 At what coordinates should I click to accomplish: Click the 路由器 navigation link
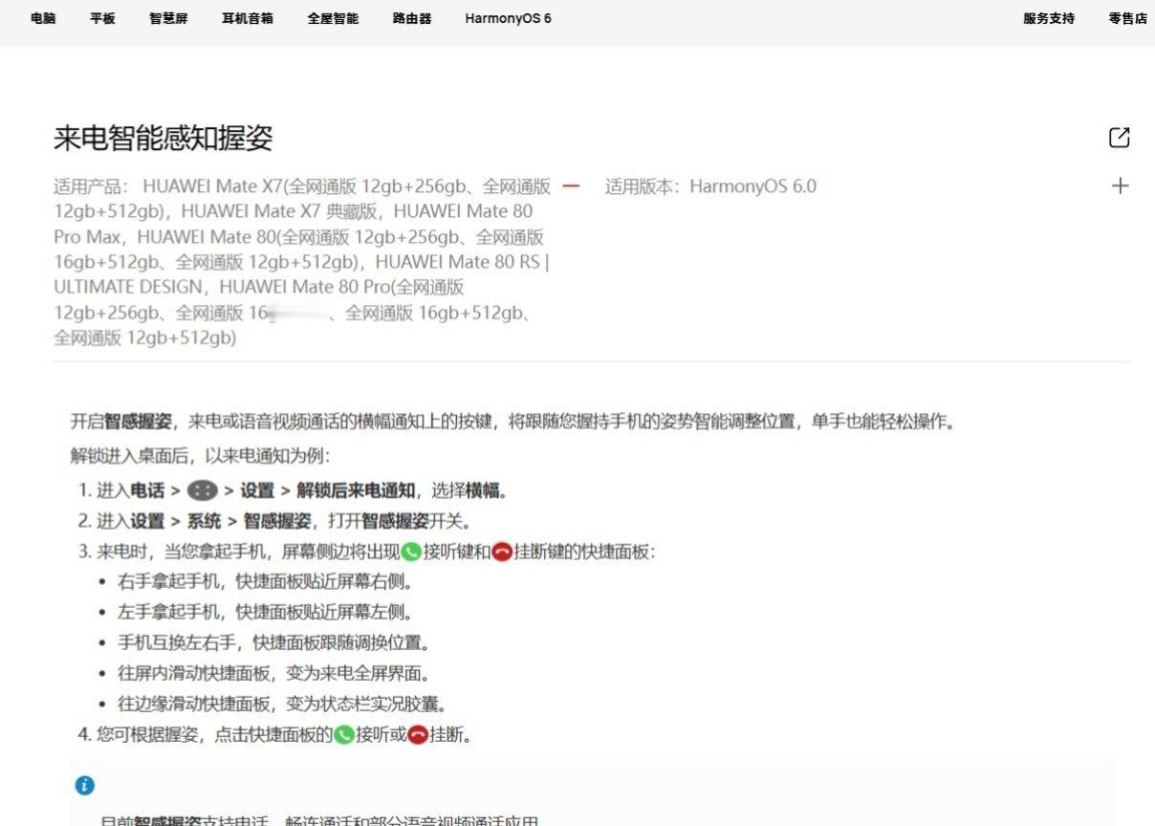click(410, 18)
